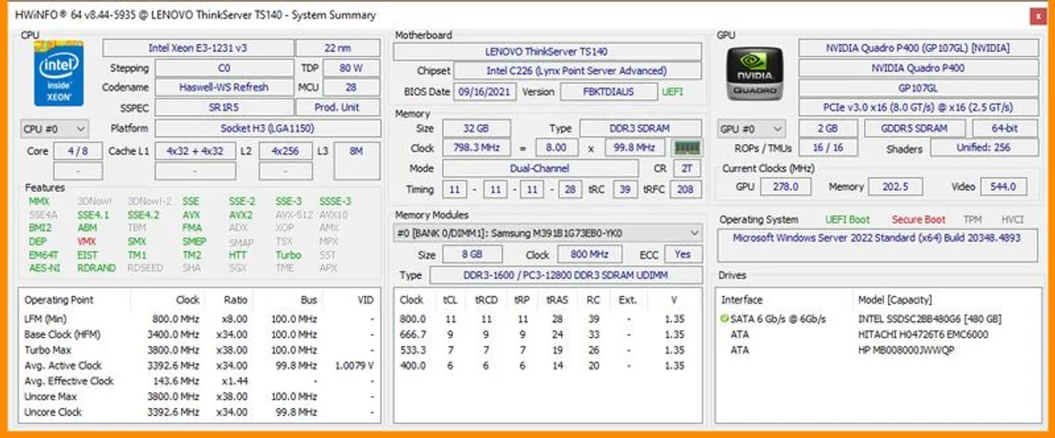The height and width of the screenshot is (438, 1055).
Task: Select the Avg. Effective Clock row
Action: click(200, 381)
